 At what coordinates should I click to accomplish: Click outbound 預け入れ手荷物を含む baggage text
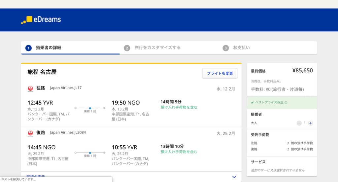tap(179, 107)
